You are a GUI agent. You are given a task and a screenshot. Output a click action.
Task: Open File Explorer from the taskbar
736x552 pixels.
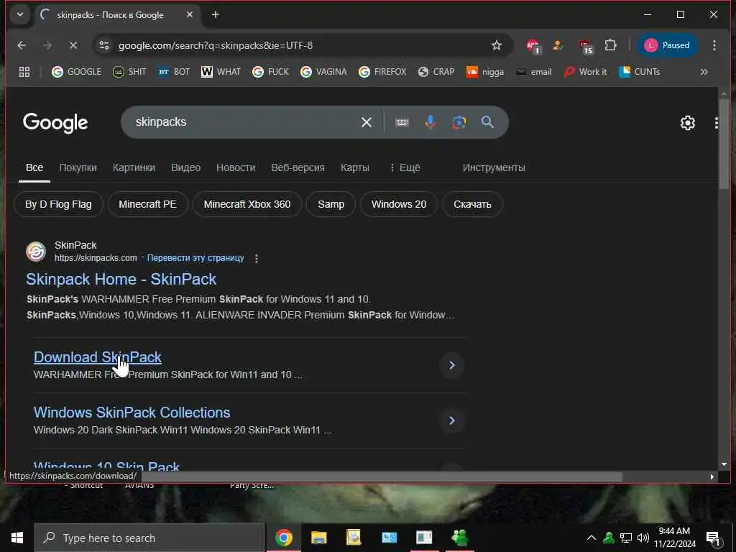(x=318, y=538)
